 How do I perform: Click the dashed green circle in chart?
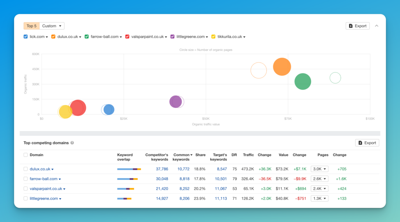pyautogui.click(x=335, y=78)
